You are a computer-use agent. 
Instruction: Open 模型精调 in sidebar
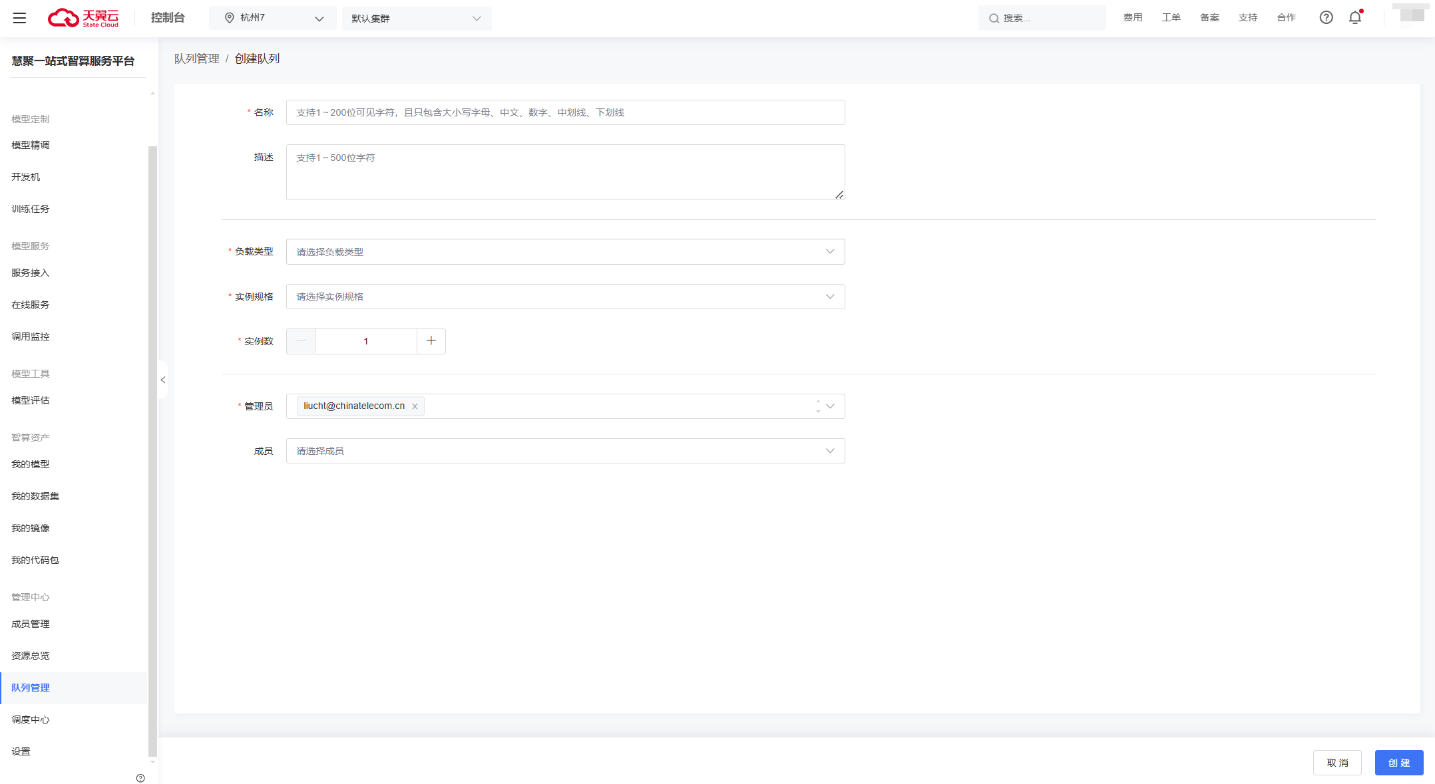click(31, 145)
